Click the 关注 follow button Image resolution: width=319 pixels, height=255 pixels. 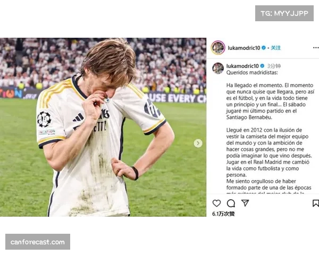pyautogui.click(x=276, y=48)
